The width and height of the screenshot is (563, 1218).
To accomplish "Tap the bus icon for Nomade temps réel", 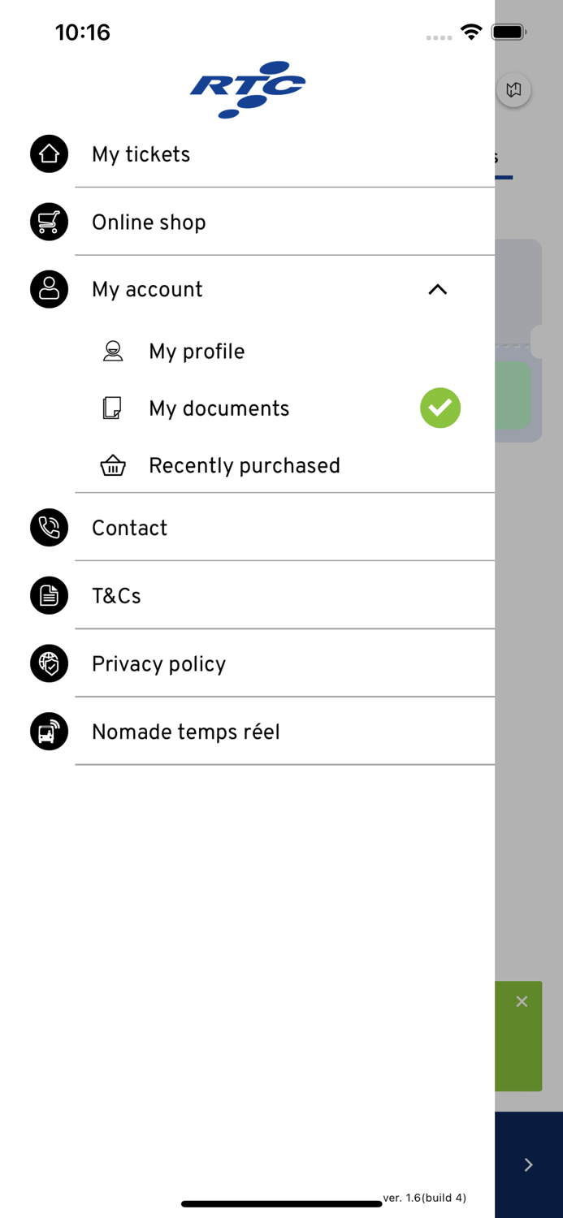I will 49,732.
